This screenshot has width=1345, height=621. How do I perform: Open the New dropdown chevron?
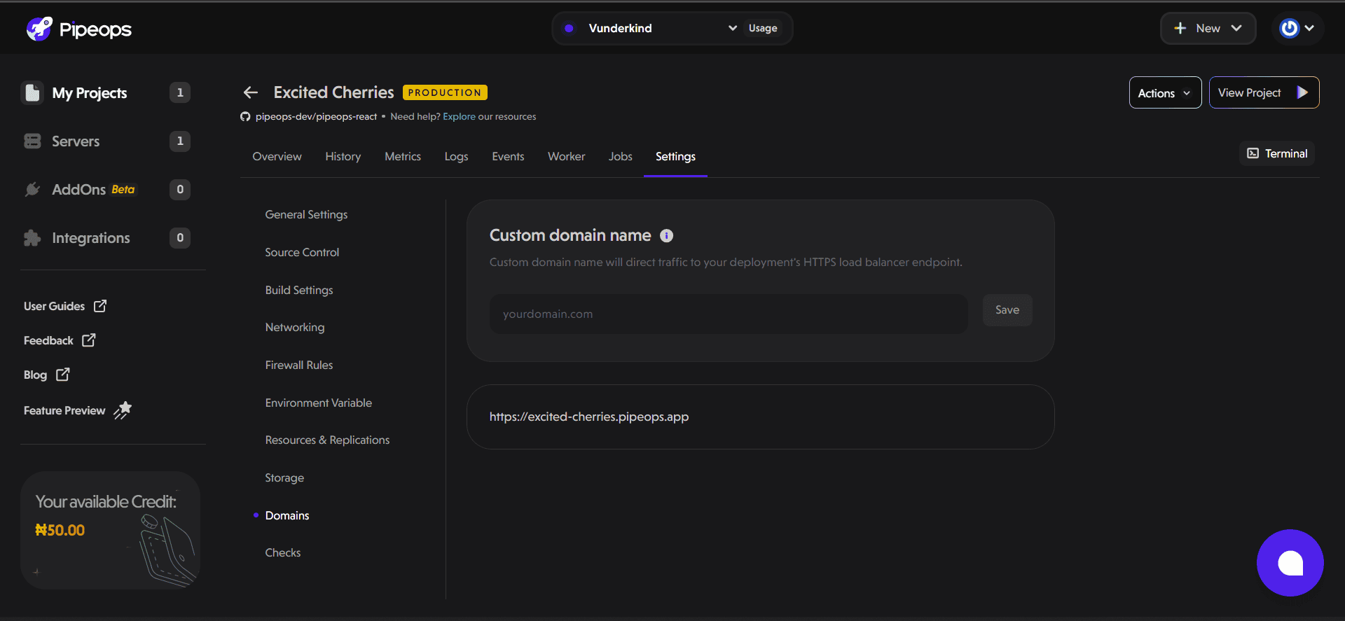click(x=1236, y=28)
